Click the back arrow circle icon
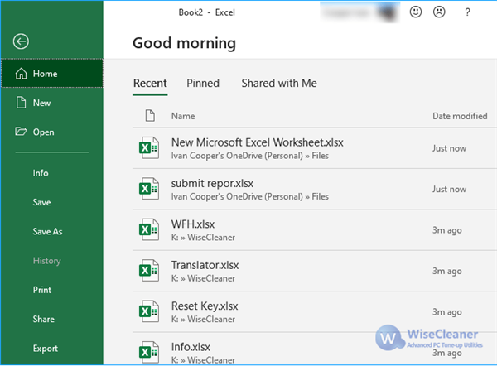The height and width of the screenshot is (366, 497). click(x=22, y=41)
